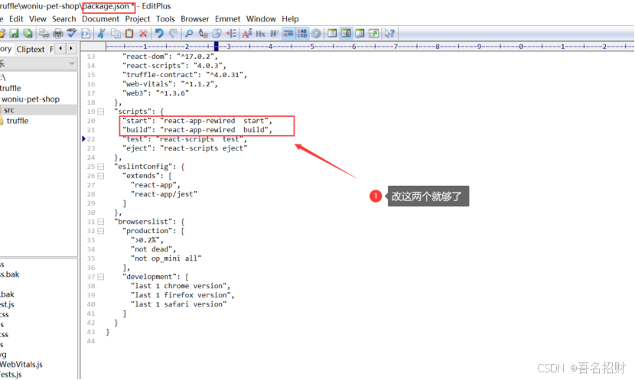Click the "last 1 chrome version" line
This screenshot has width=635, height=380.
point(181,286)
